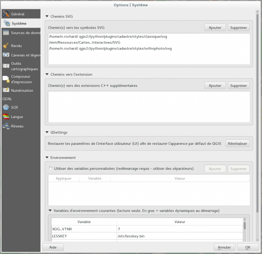This screenshot has width=262, height=254.
Task: Open the SCR globe icon
Action: point(6,107)
